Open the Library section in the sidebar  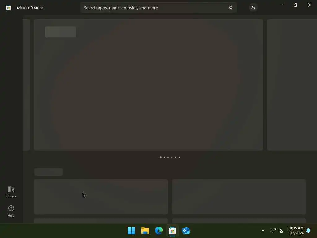(11, 192)
